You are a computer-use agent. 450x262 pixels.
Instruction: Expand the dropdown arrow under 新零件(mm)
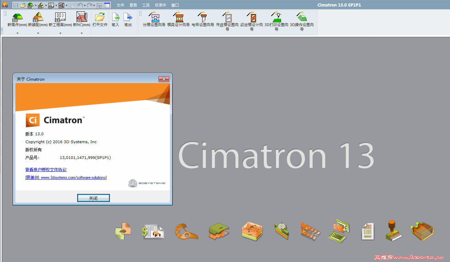tap(17, 33)
